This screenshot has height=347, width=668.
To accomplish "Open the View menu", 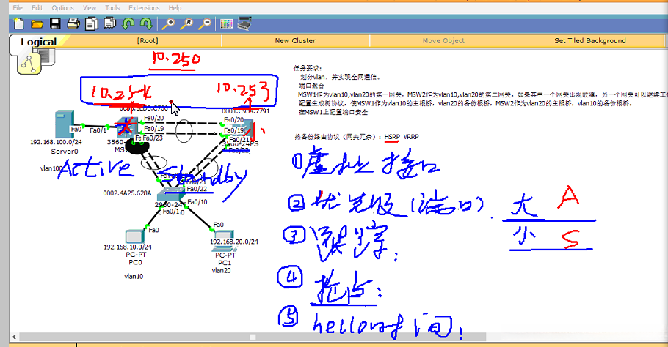I will [90, 7].
